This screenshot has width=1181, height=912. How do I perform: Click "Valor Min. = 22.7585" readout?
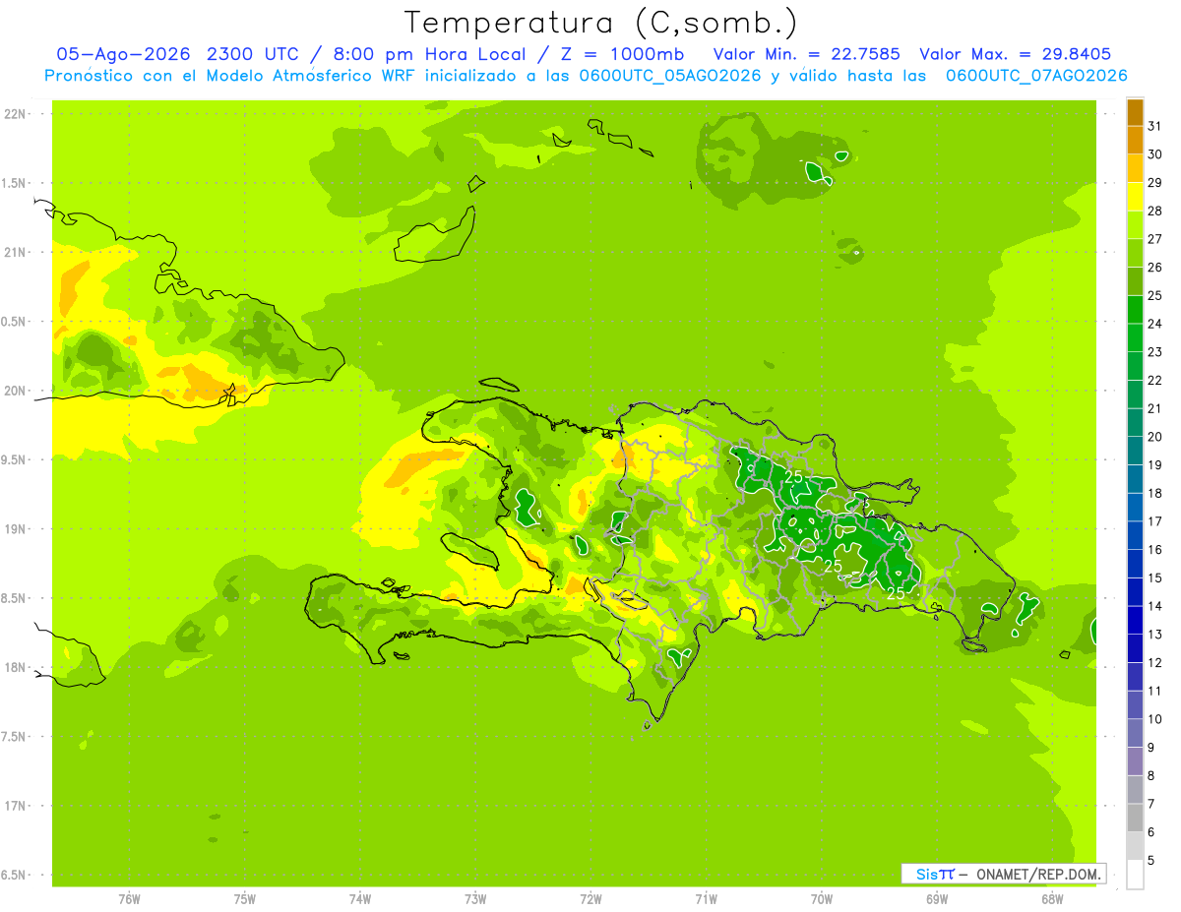tap(806, 54)
